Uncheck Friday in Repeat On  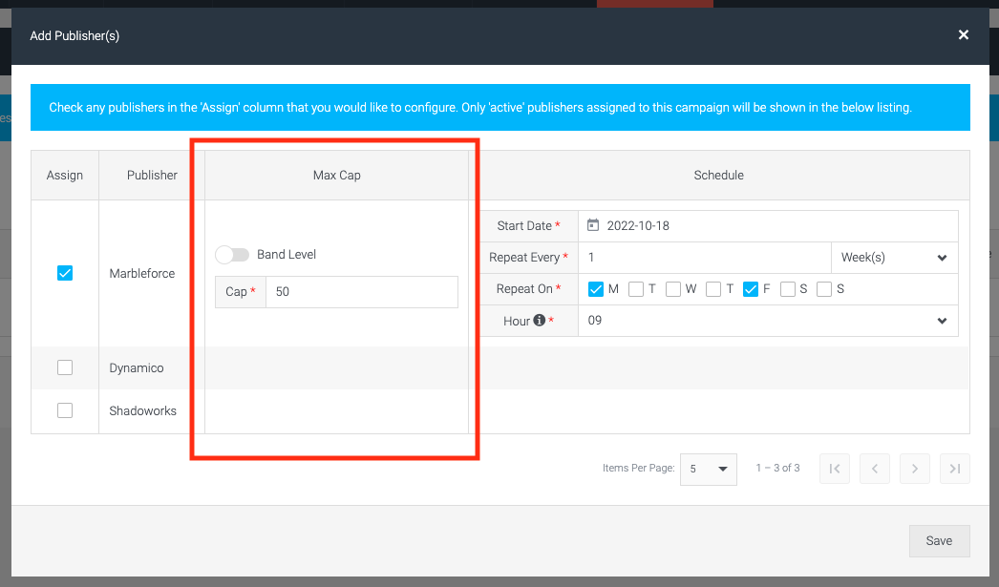[751, 289]
